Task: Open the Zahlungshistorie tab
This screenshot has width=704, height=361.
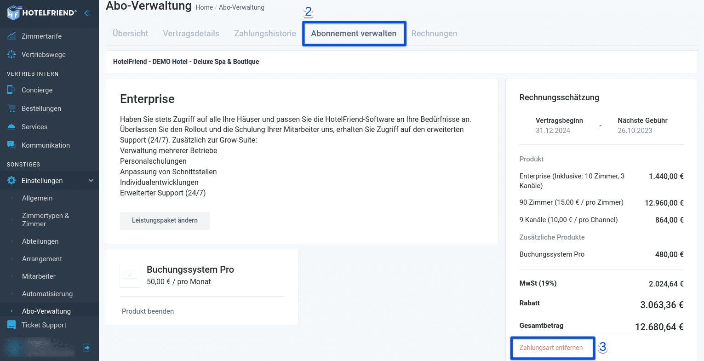Action: tap(265, 34)
